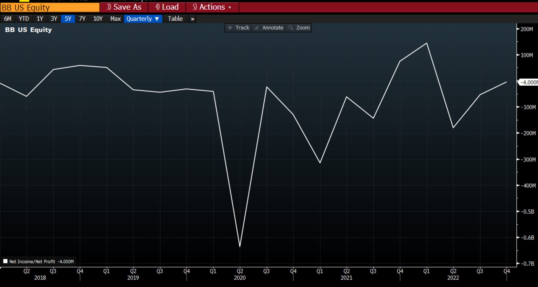
Task: Click the 2018 year label on x-axis
Action: click(40, 278)
